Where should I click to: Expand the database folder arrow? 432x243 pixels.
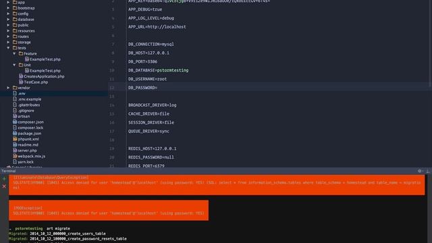click(8, 20)
